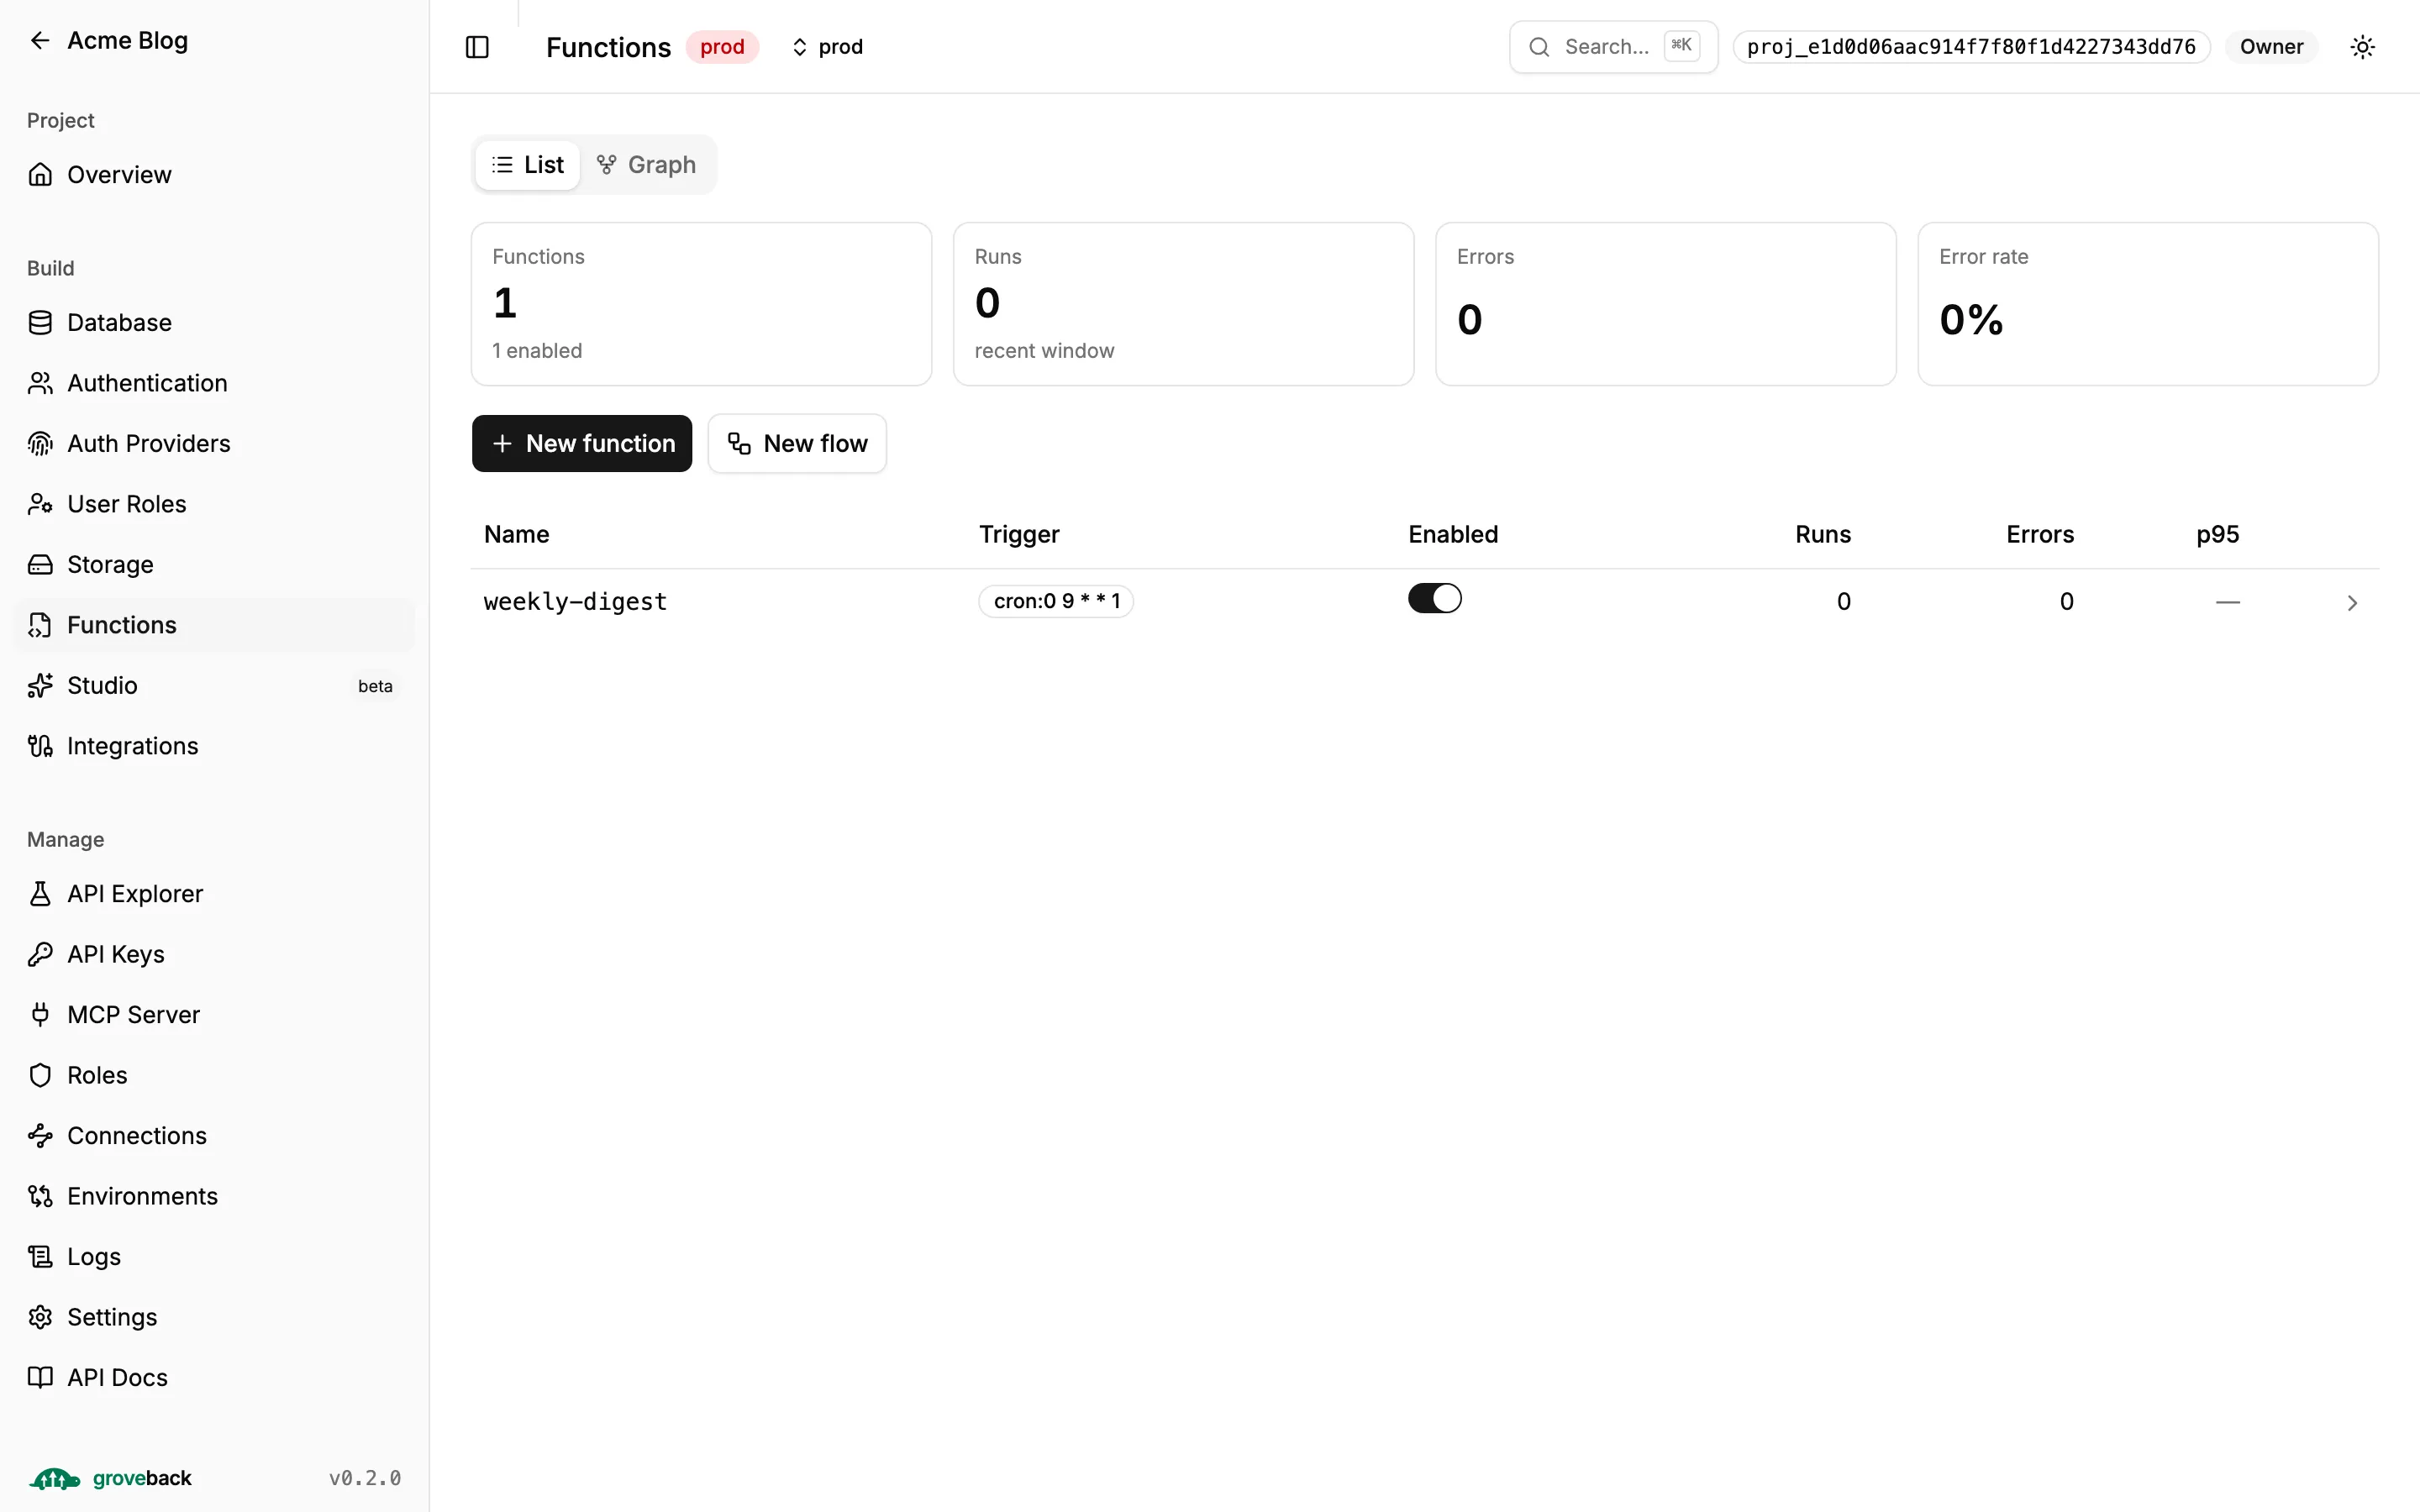2420x1512 pixels.
Task: Disable the weekly-digest function toggle
Action: pyautogui.click(x=1434, y=599)
